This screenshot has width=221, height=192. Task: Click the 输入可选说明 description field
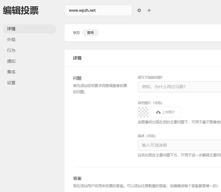pyautogui.click(x=179, y=145)
